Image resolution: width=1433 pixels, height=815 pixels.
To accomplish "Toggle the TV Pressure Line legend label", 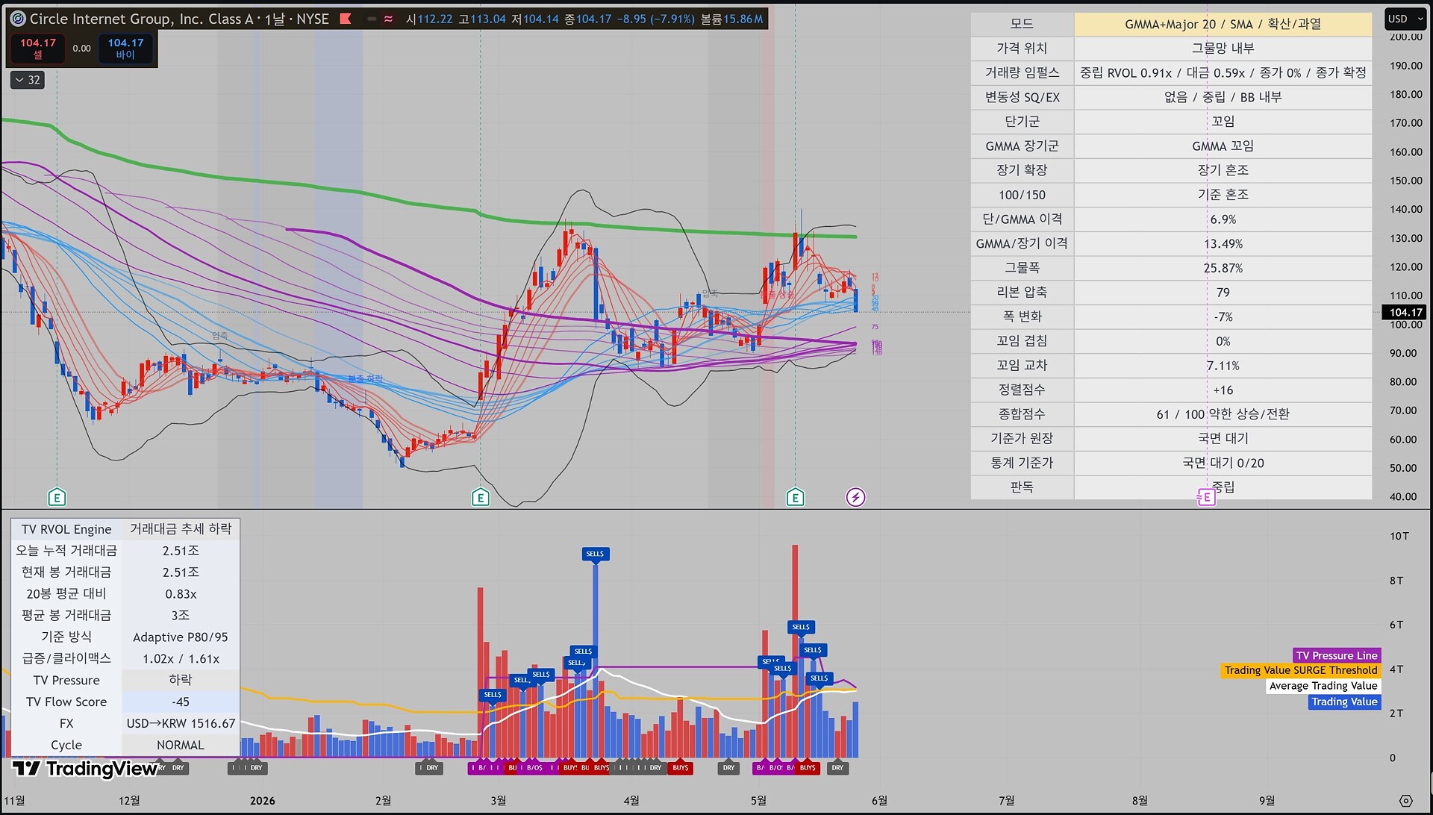I will (x=1337, y=655).
